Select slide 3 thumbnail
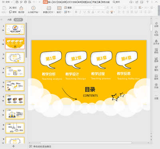The width and height of the screenshot is (160, 149). click(x=15, y=58)
